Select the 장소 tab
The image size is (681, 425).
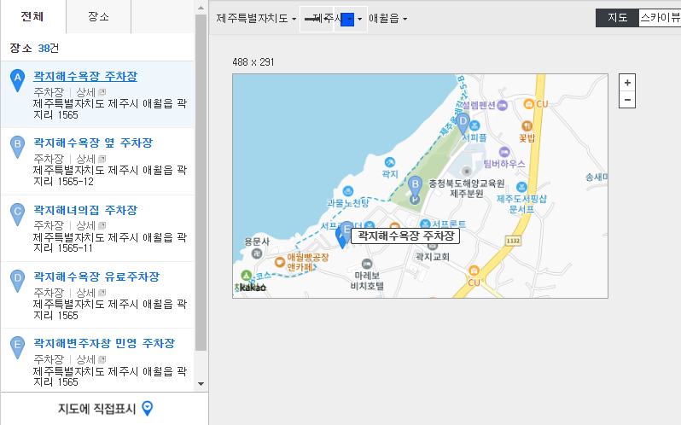point(99,16)
